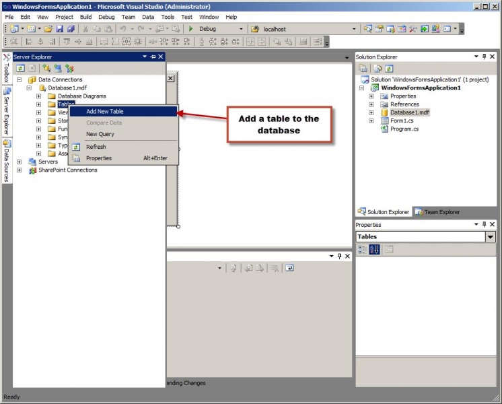Close the Server Explorer panel
This screenshot has height=404, width=502.
161,57
